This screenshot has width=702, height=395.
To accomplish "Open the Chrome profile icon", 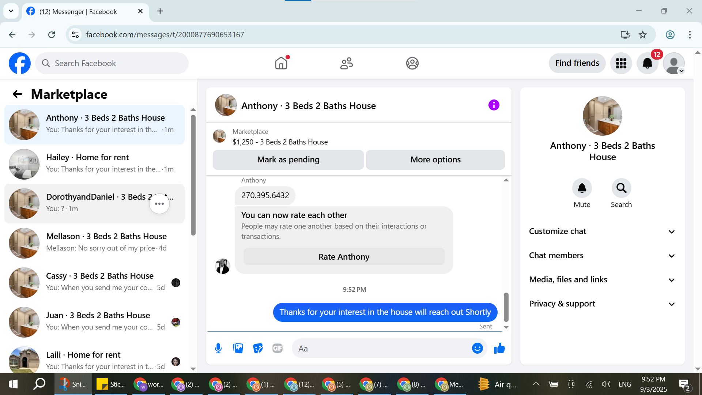I will tap(670, 35).
